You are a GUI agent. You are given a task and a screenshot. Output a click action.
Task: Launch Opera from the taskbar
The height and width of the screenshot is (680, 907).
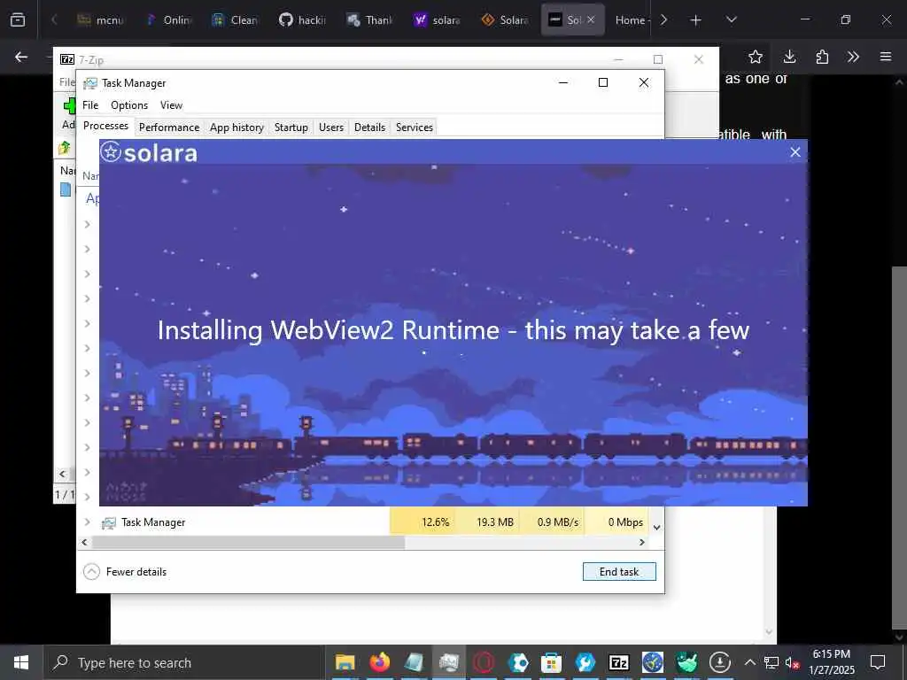(484, 662)
